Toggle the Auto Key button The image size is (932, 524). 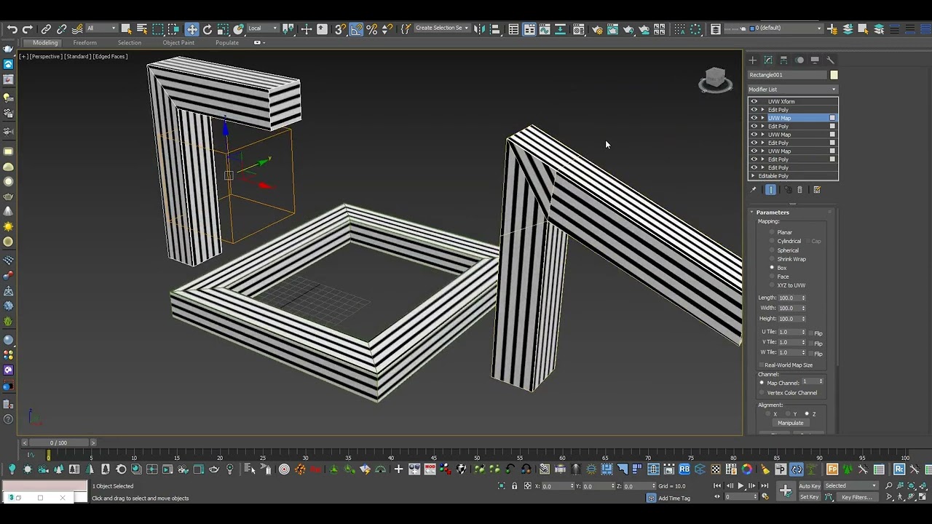[x=810, y=485]
